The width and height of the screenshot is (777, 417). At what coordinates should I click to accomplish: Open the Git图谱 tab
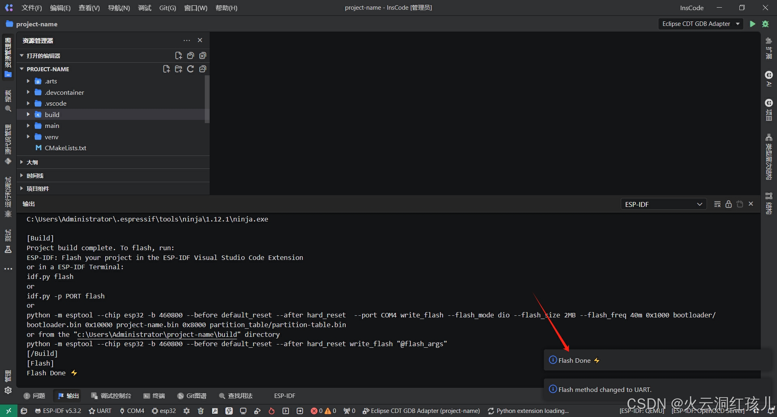[x=192, y=396]
